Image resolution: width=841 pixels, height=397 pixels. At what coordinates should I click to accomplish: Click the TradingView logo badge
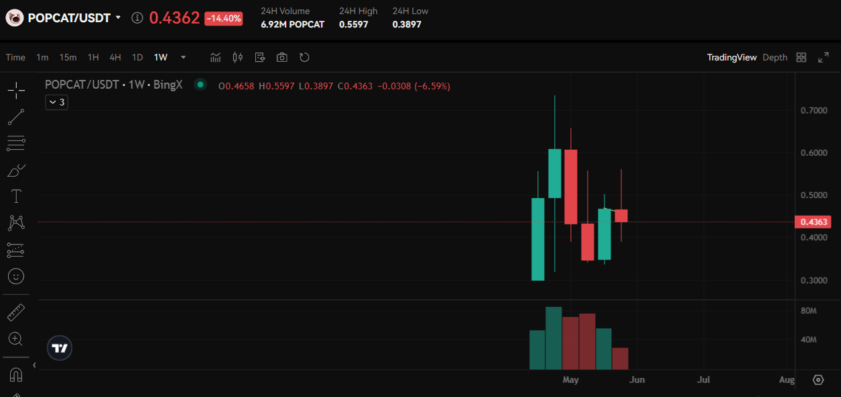pos(60,348)
